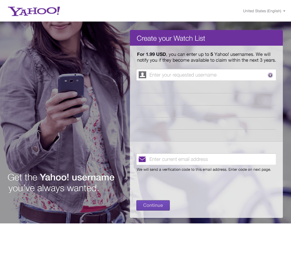The height and width of the screenshot is (256, 291).
Task: Focus the requested username input field
Action: pos(206,75)
